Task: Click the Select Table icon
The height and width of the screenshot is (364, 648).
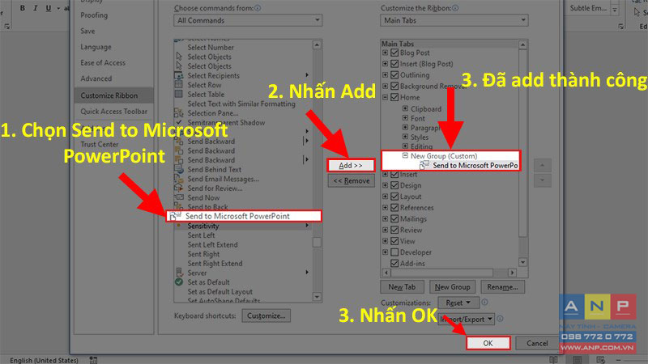Action: 178,94
